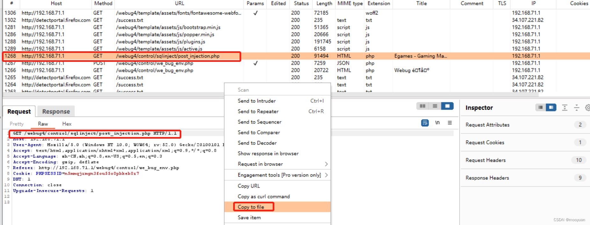Select history row 1306 fontawesome-webfont request
590x225 pixels.
coord(296,13)
